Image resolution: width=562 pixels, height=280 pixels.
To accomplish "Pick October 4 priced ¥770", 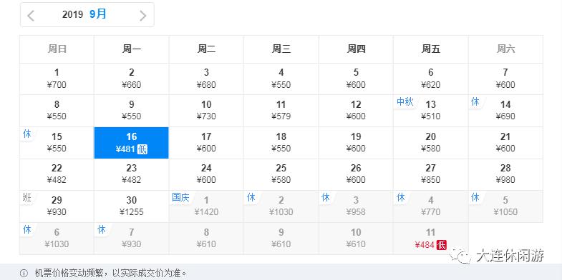I will tap(431, 206).
